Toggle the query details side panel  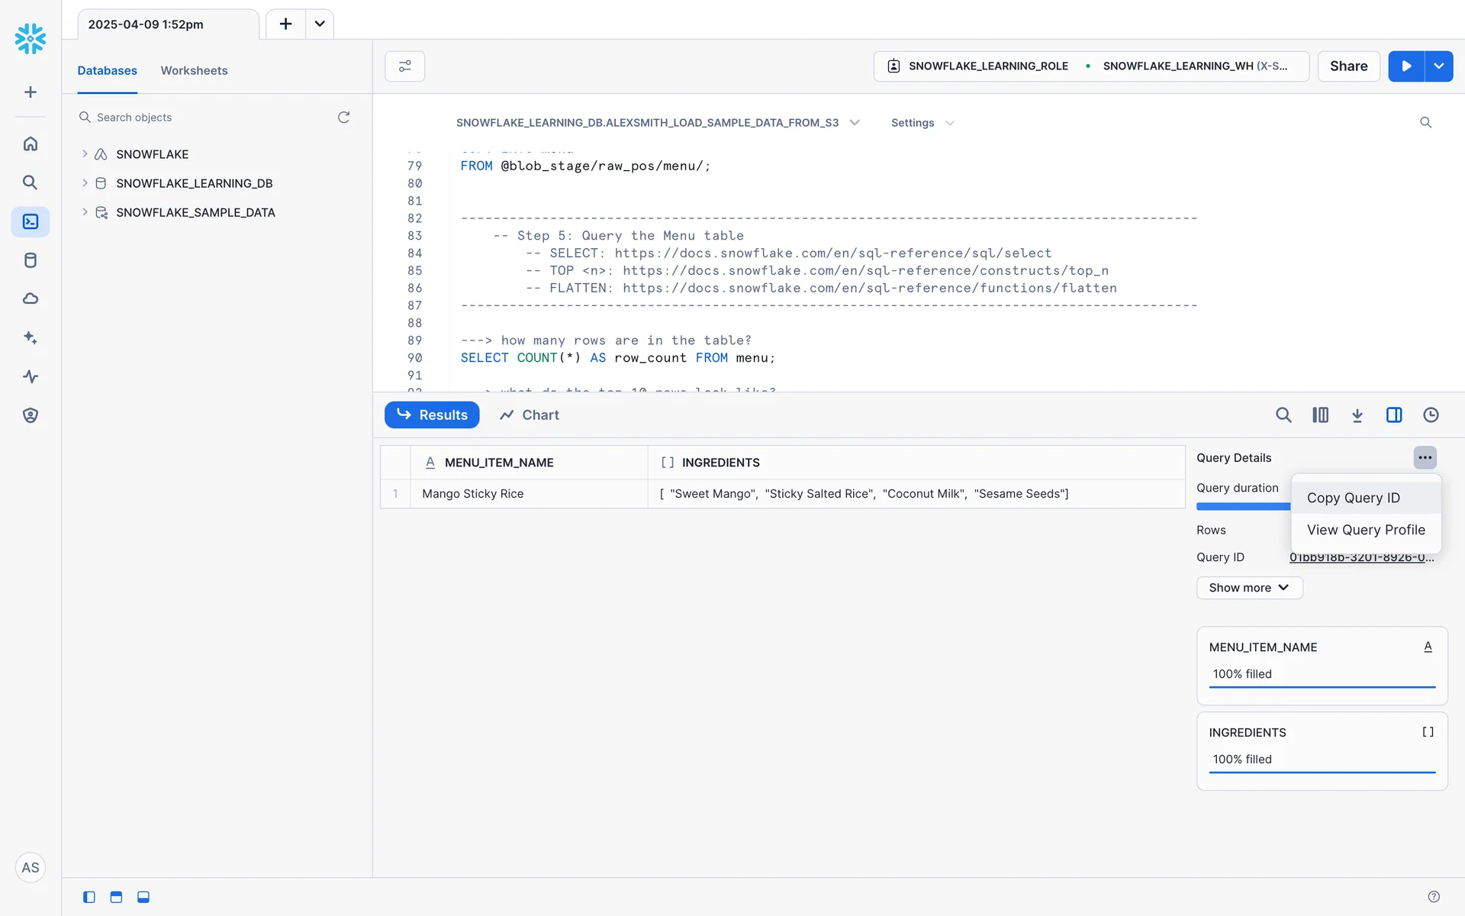tap(1394, 415)
